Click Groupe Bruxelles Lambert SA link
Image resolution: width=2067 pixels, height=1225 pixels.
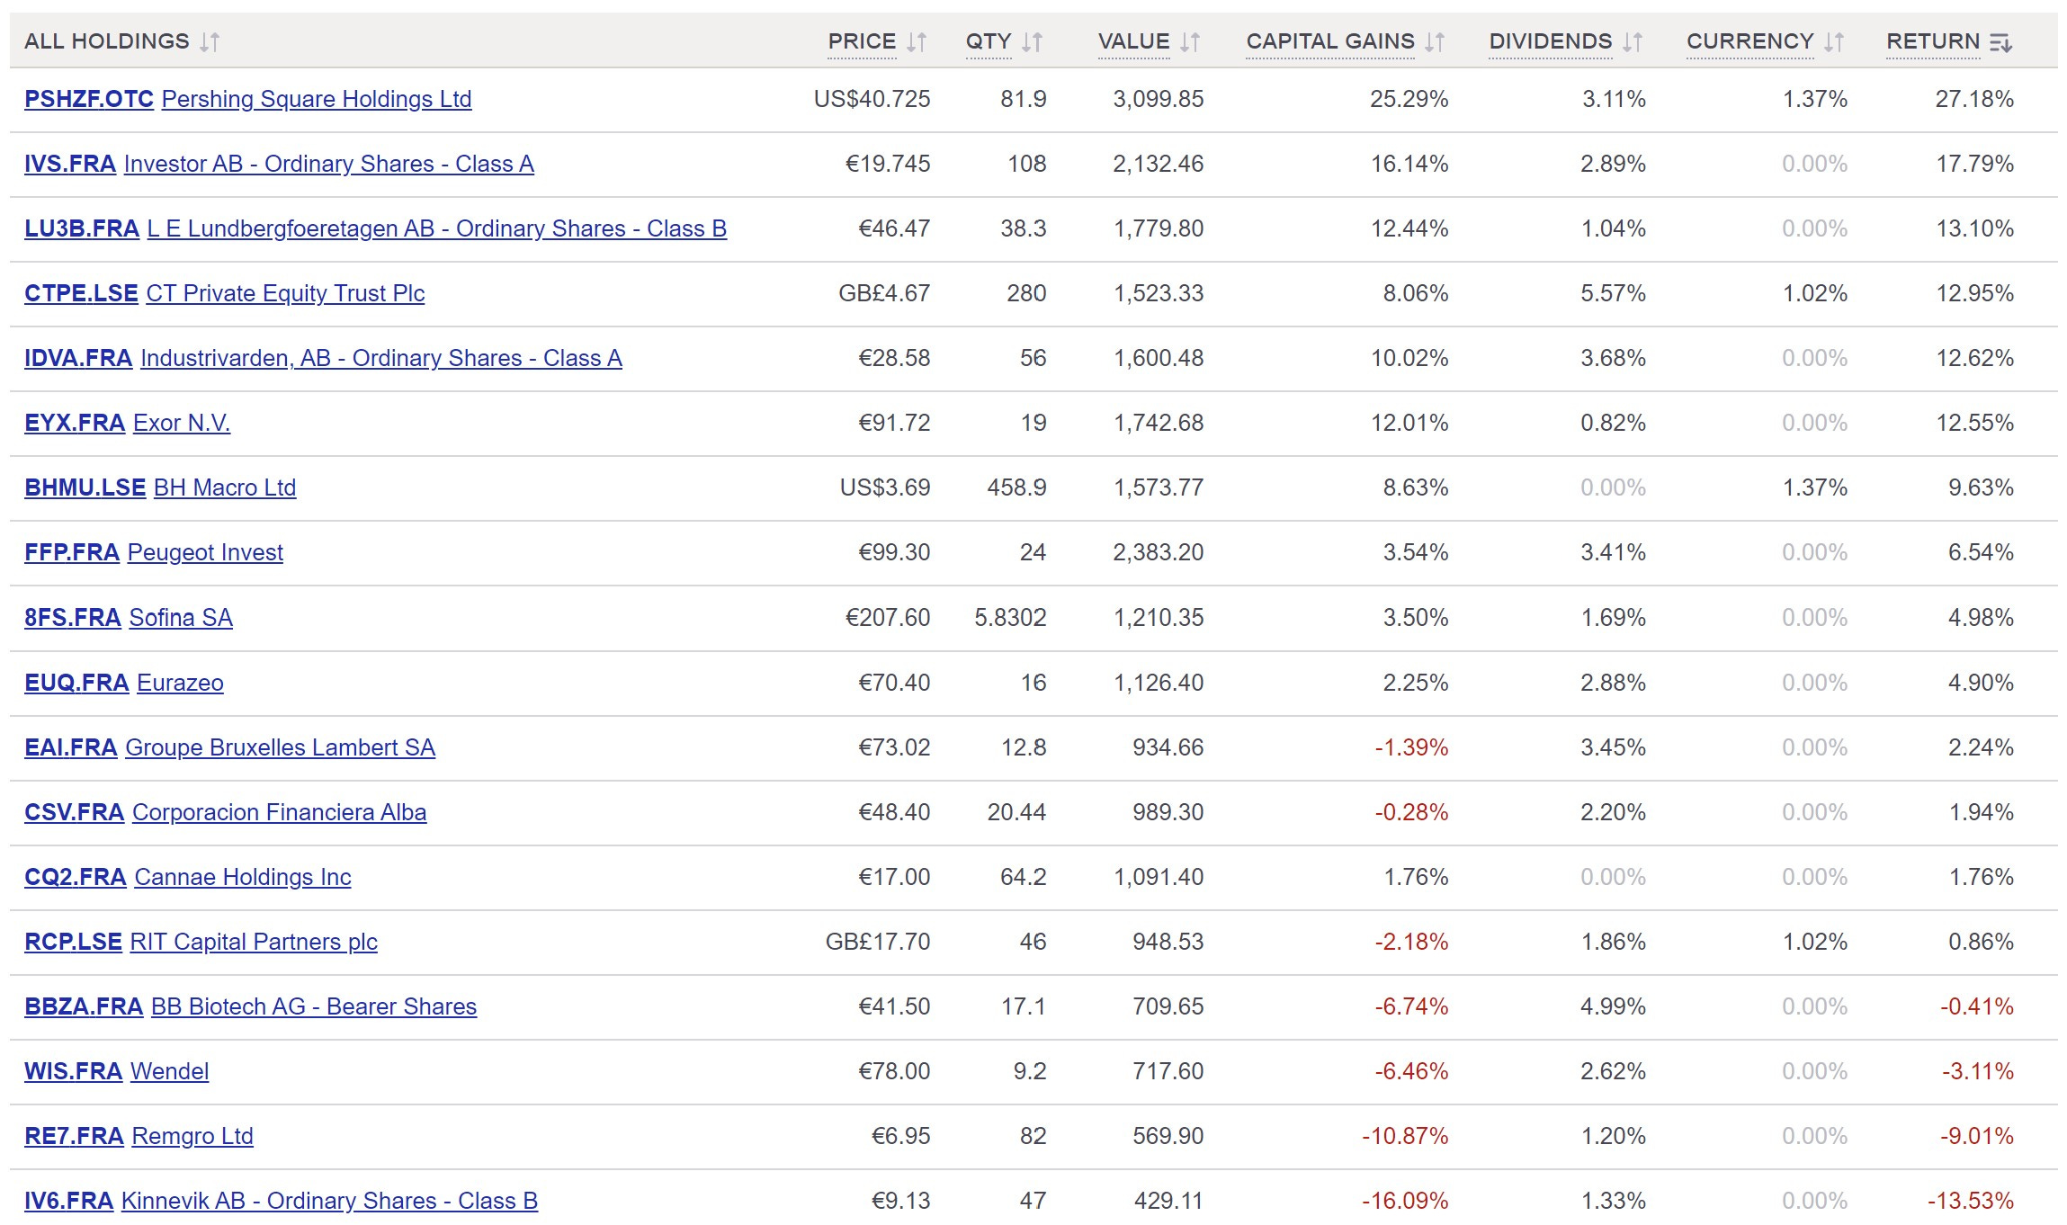pos(280,747)
